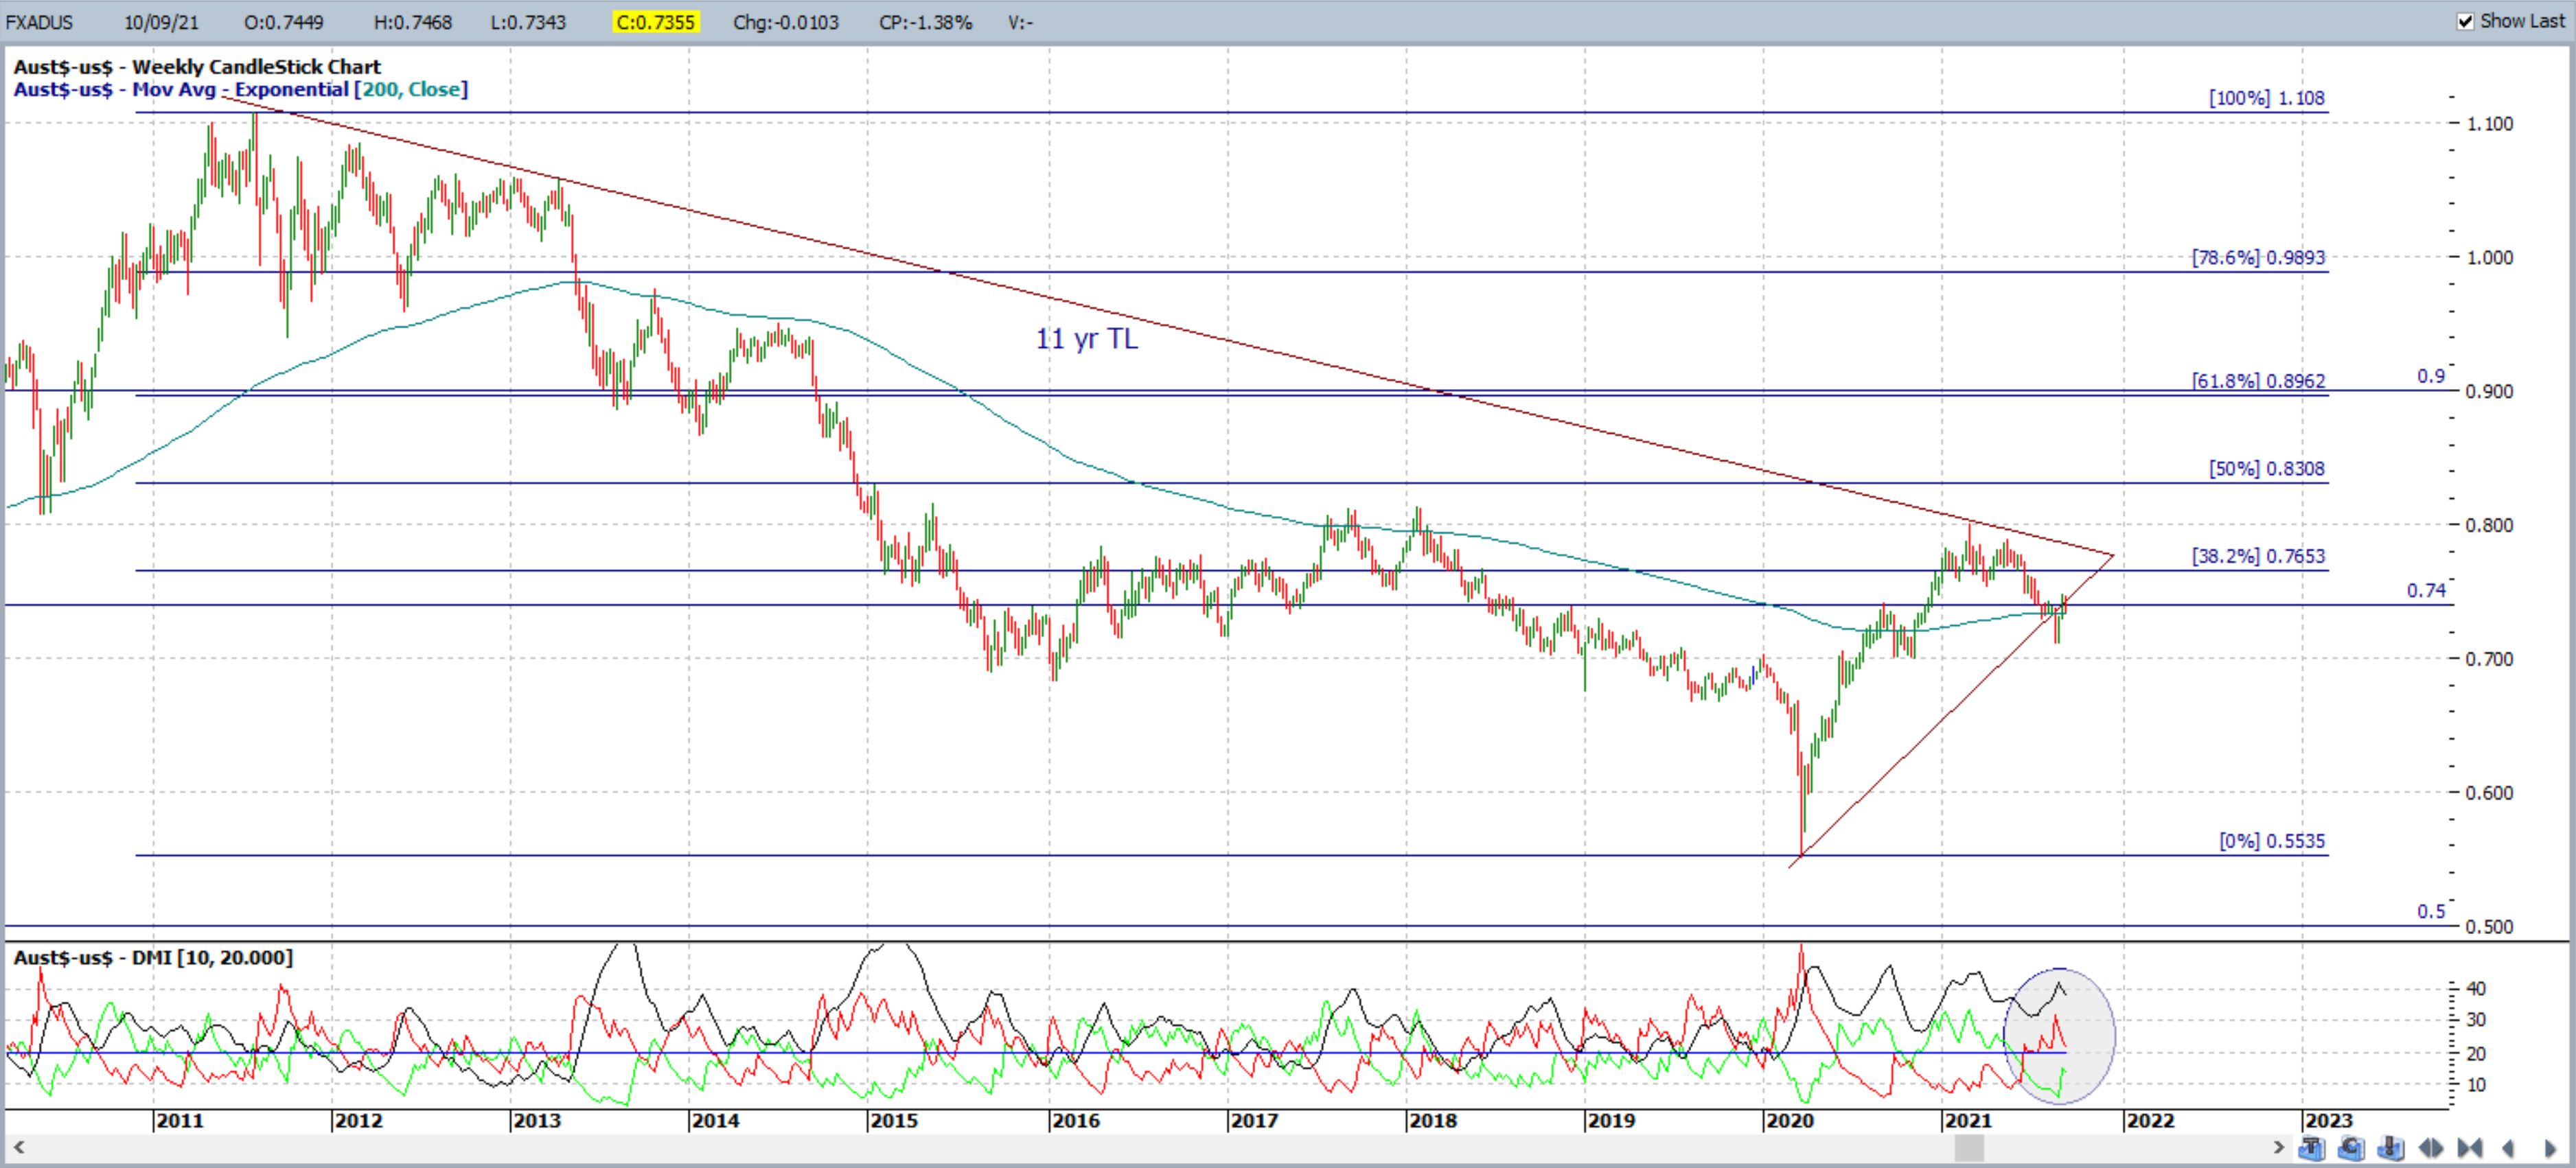Click the 0.800 price axis label
This screenshot has height=1168, width=2576.
pyautogui.click(x=2489, y=526)
